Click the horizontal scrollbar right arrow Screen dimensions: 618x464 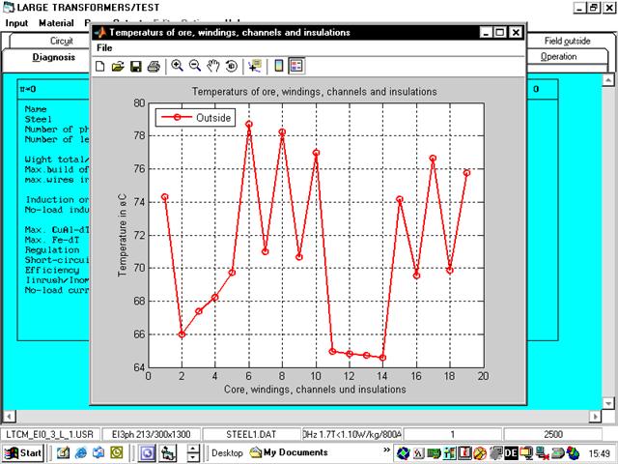coord(595,416)
